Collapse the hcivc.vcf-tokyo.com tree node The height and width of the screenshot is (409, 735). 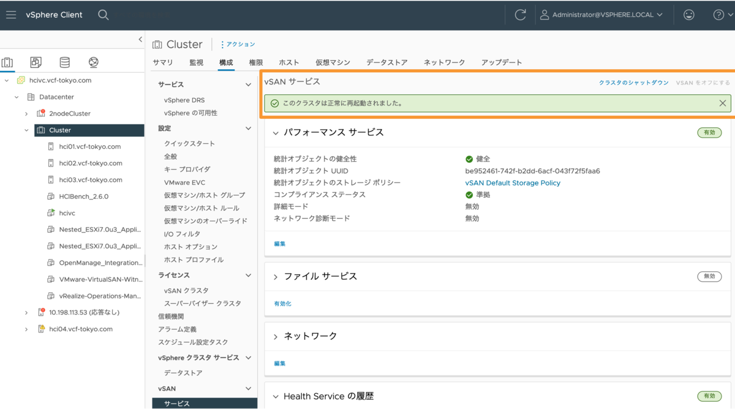[7, 80]
